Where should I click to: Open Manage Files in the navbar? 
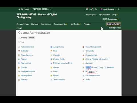tap(115, 28)
